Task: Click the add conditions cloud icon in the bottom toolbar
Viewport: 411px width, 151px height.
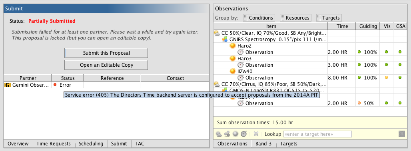Action: pyautogui.click(x=218, y=134)
